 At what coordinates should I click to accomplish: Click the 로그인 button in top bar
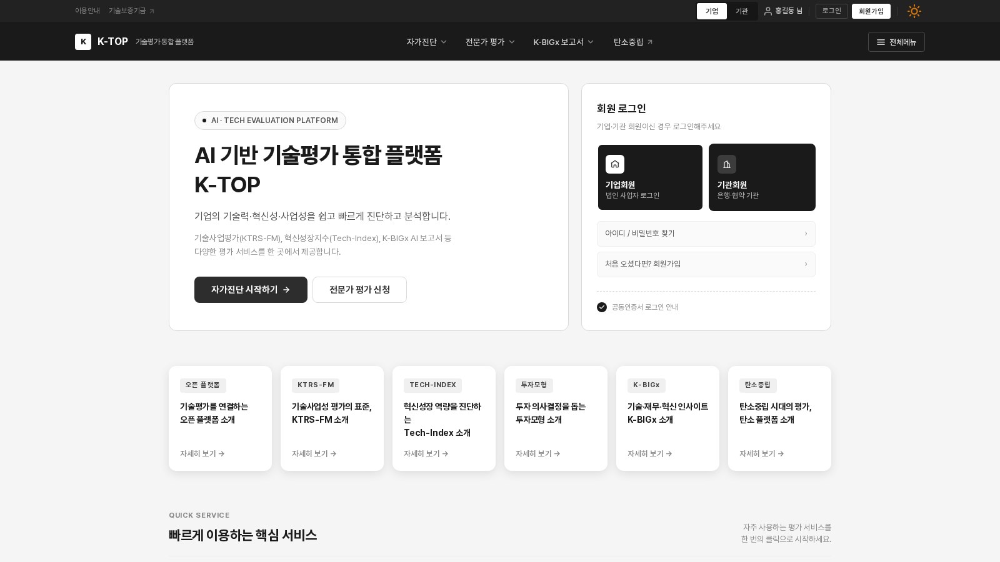(832, 11)
